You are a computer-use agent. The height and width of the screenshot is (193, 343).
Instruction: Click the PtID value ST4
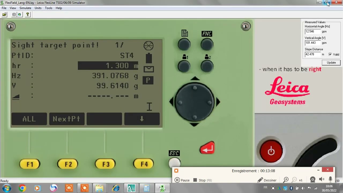pos(127,55)
